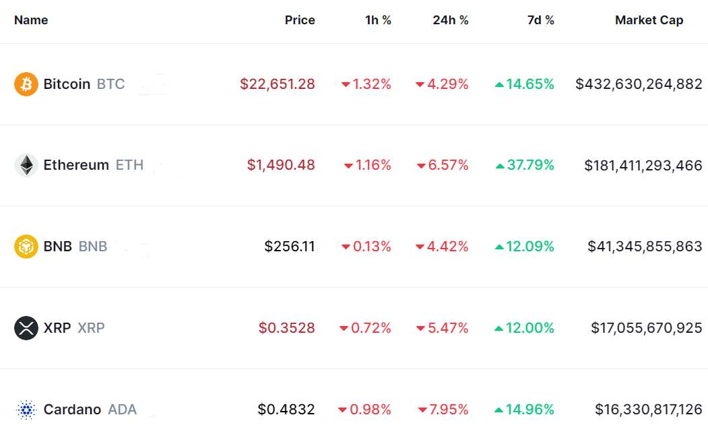
Task: Click the BNB yellow logo icon
Action: (x=26, y=247)
